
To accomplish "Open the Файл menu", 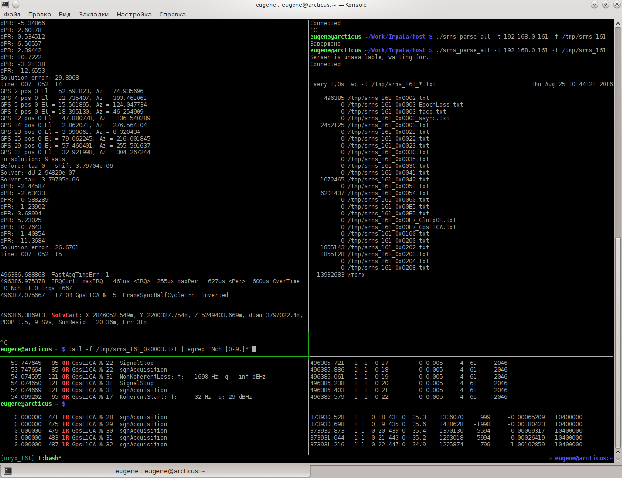I will [12, 15].
